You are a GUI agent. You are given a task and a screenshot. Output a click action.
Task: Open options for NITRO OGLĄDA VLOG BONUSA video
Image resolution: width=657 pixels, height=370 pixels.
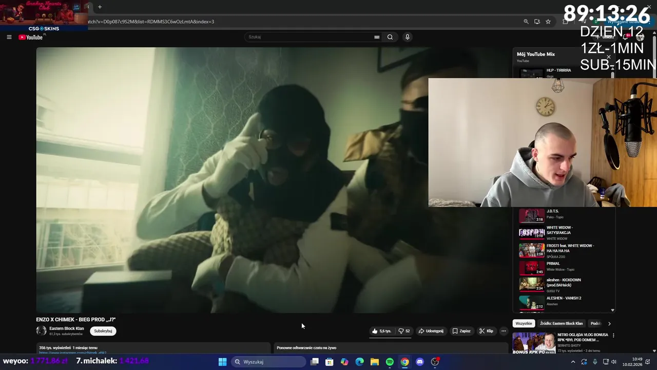[613, 336]
